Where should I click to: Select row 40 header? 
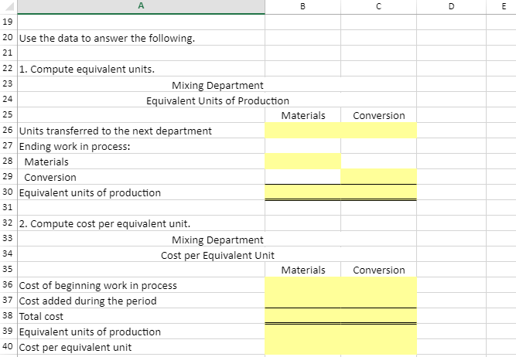9,346
